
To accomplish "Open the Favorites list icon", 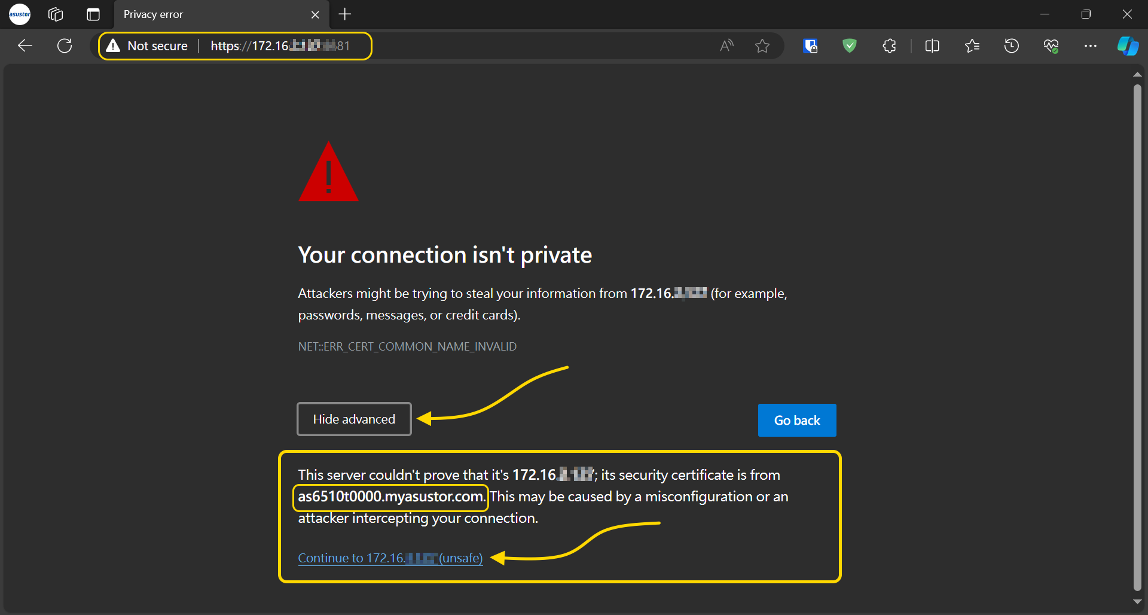I will (x=972, y=45).
